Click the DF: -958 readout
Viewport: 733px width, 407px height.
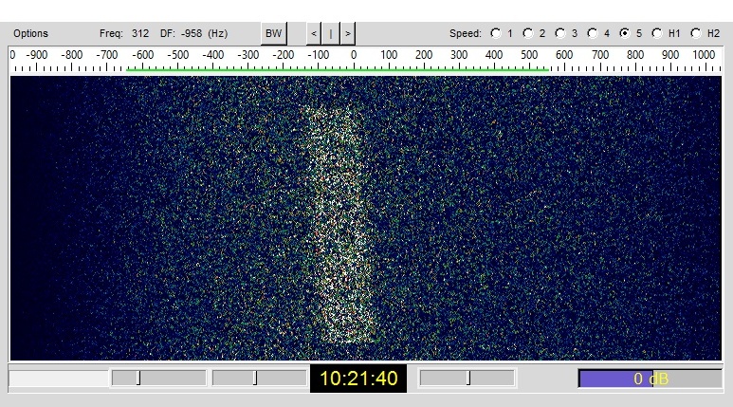tap(193, 34)
